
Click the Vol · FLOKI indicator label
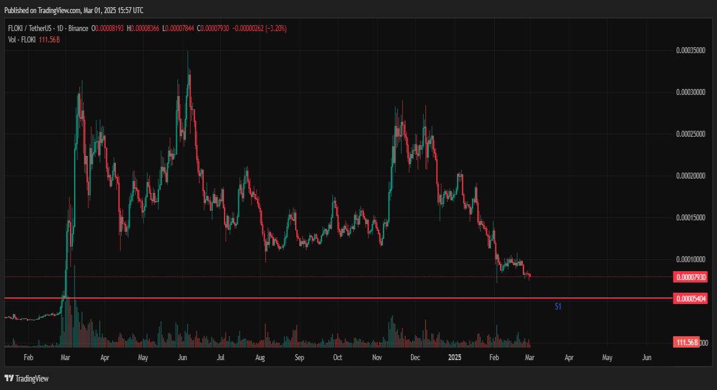[21, 39]
